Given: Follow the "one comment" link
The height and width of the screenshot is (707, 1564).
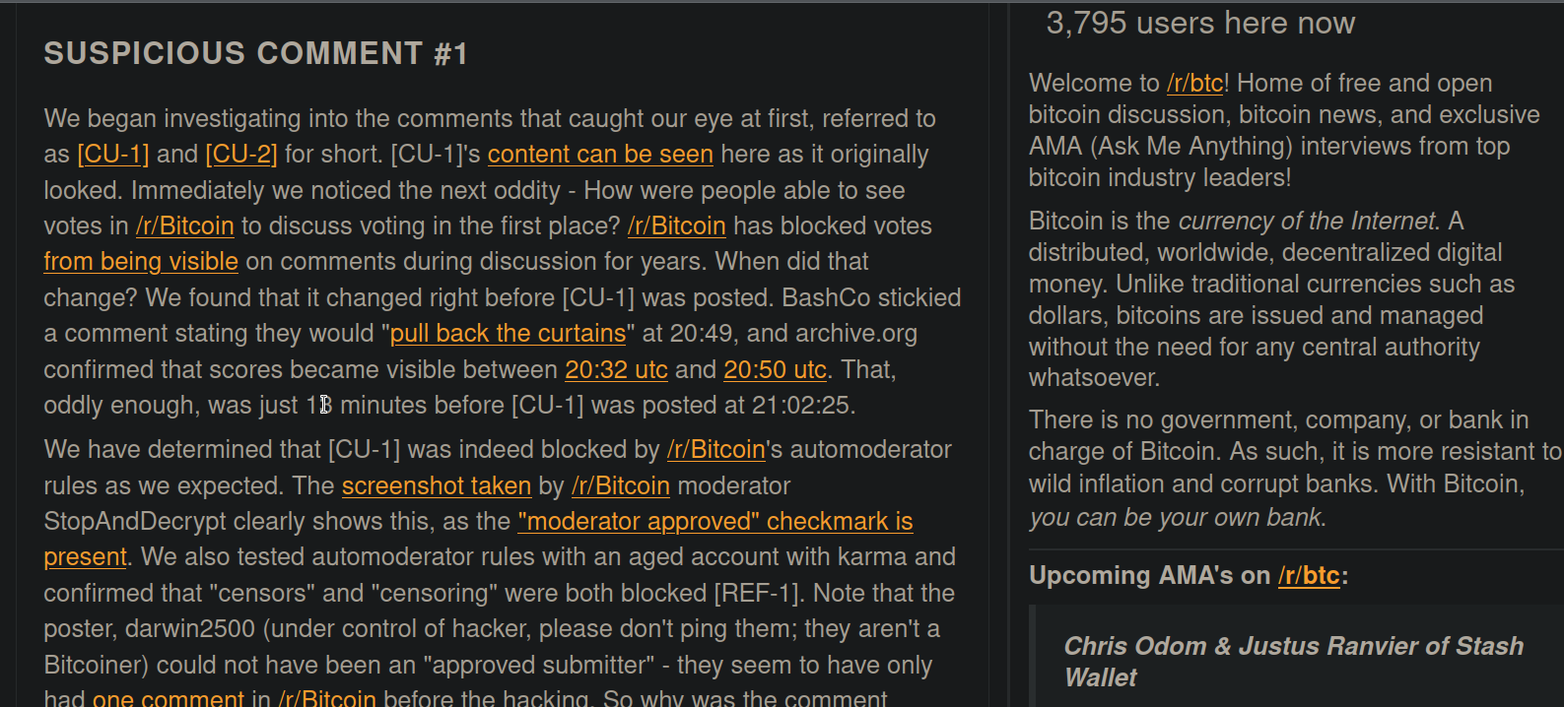Looking at the screenshot, I should pyautogui.click(x=168, y=698).
